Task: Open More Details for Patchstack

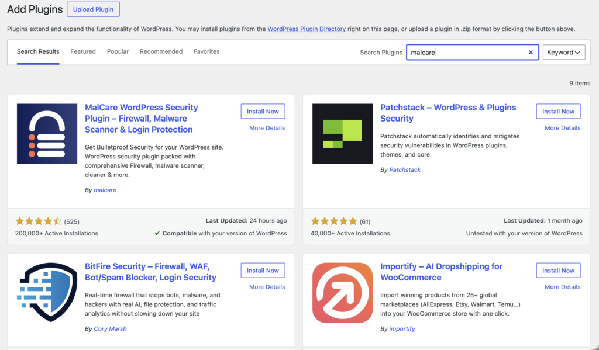Action: (x=562, y=128)
